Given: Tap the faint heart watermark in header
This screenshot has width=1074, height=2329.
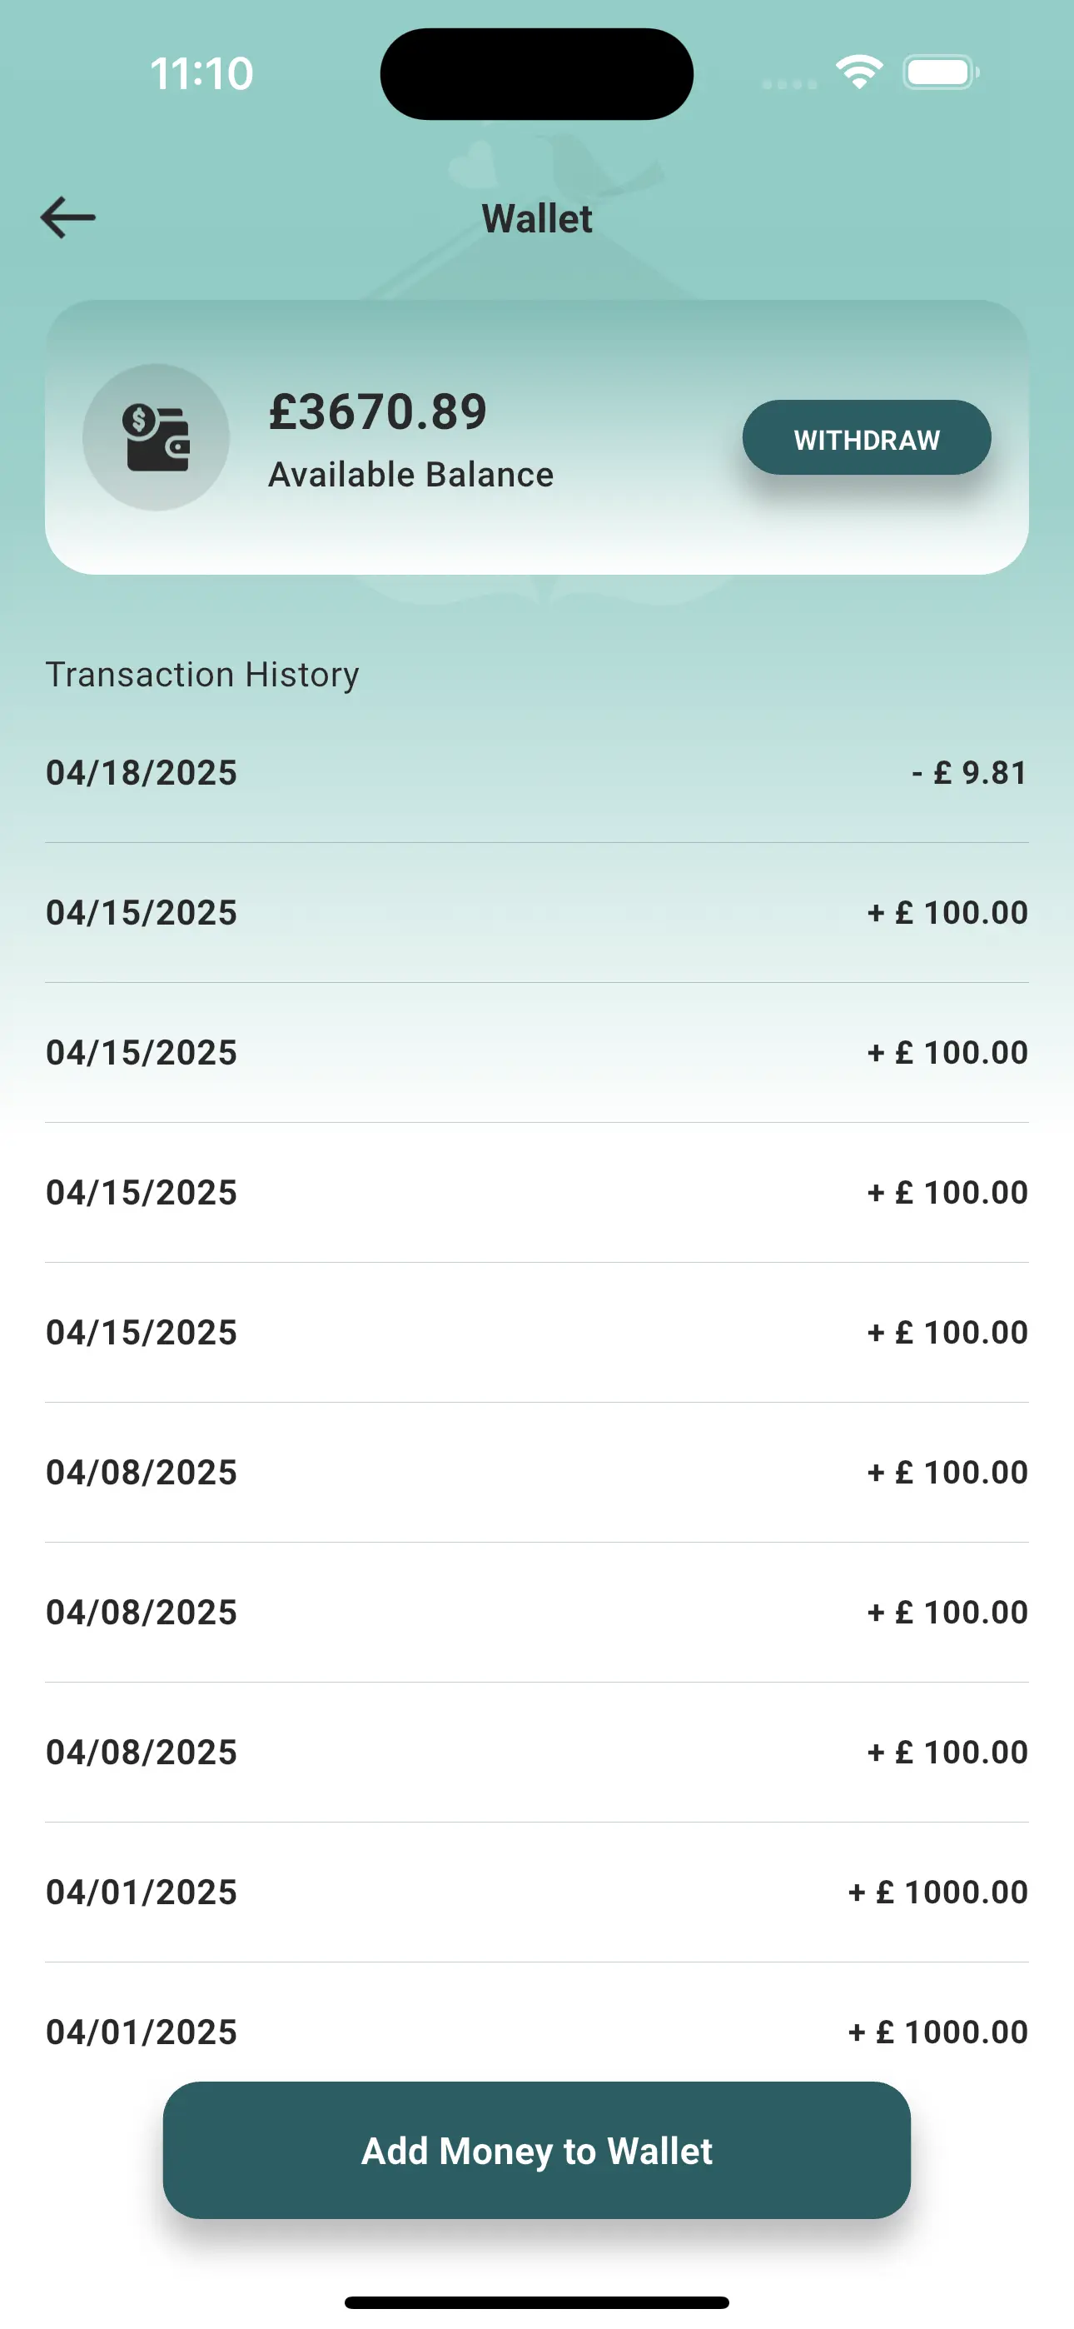Looking at the screenshot, I should coord(474,167).
